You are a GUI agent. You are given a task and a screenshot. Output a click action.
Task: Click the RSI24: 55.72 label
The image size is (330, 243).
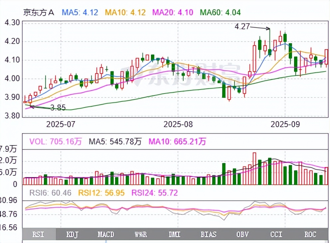point(155,193)
